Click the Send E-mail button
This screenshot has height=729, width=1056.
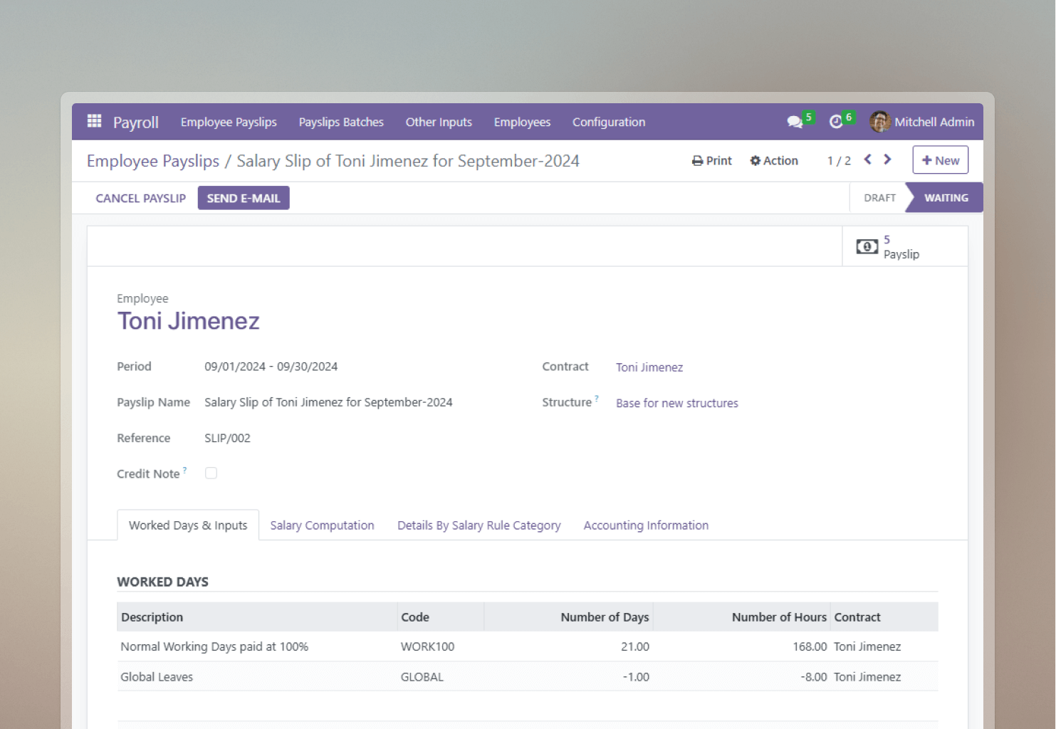(x=244, y=198)
